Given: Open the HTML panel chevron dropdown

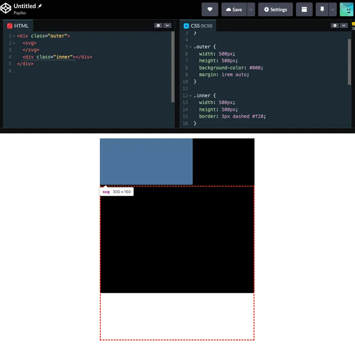Looking at the screenshot, I should point(167,25).
